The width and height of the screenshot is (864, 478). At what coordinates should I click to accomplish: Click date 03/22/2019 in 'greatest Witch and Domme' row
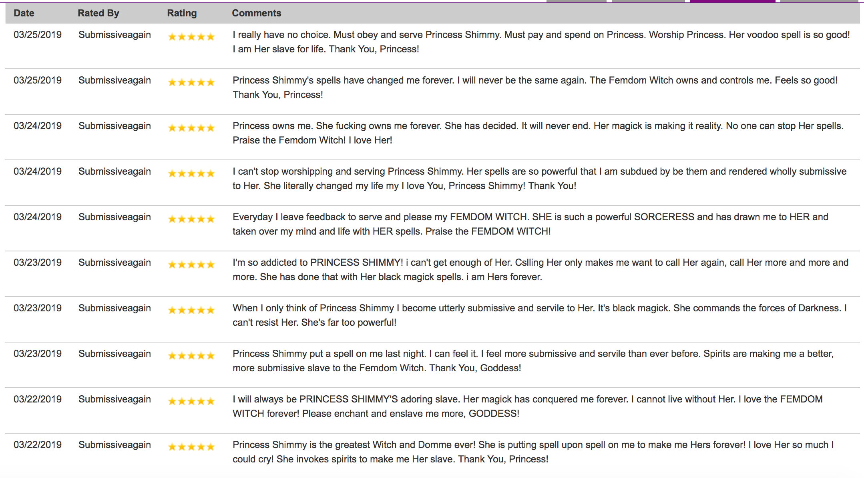(38, 445)
